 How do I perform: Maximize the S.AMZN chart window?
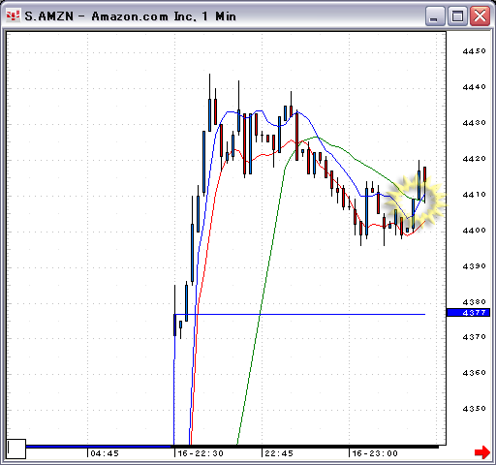tap(457, 15)
